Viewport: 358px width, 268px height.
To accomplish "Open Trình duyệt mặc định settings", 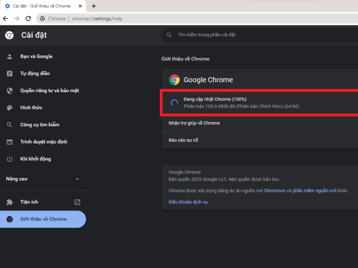I will tap(43, 142).
